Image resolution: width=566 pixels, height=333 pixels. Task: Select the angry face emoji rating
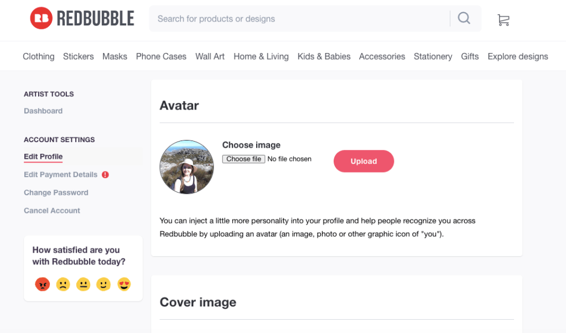(x=43, y=284)
